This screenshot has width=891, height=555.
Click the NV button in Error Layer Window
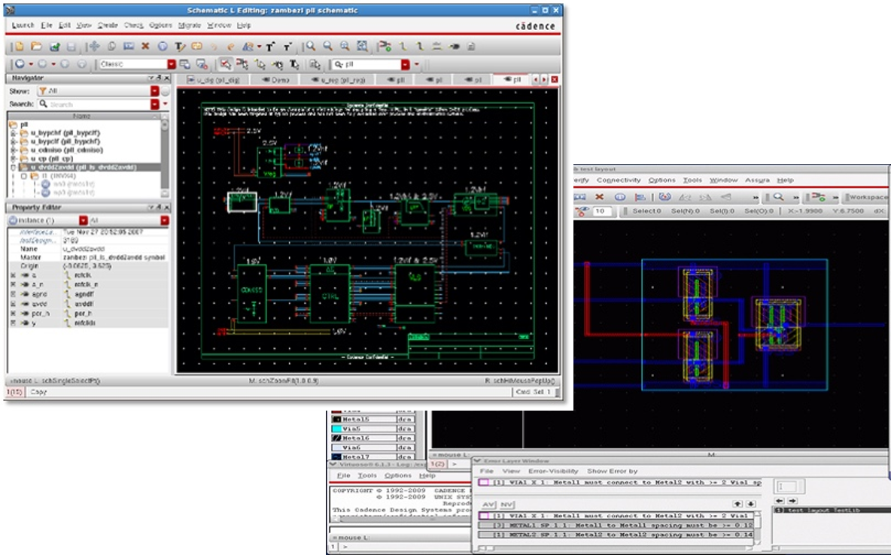point(506,505)
